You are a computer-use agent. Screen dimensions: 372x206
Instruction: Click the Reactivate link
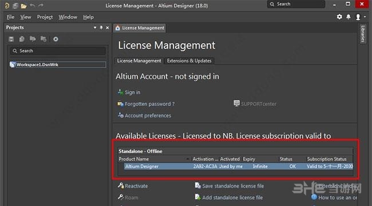point(136,186)
